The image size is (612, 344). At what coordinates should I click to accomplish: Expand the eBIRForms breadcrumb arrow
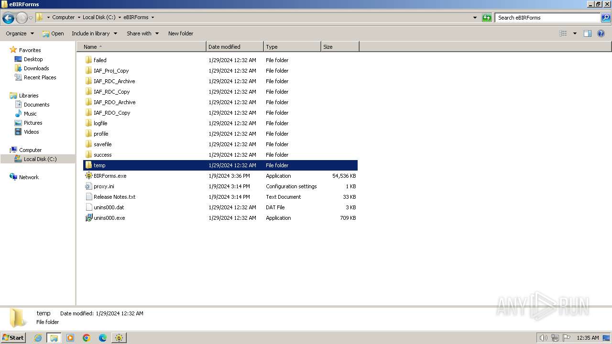(153, 17)
